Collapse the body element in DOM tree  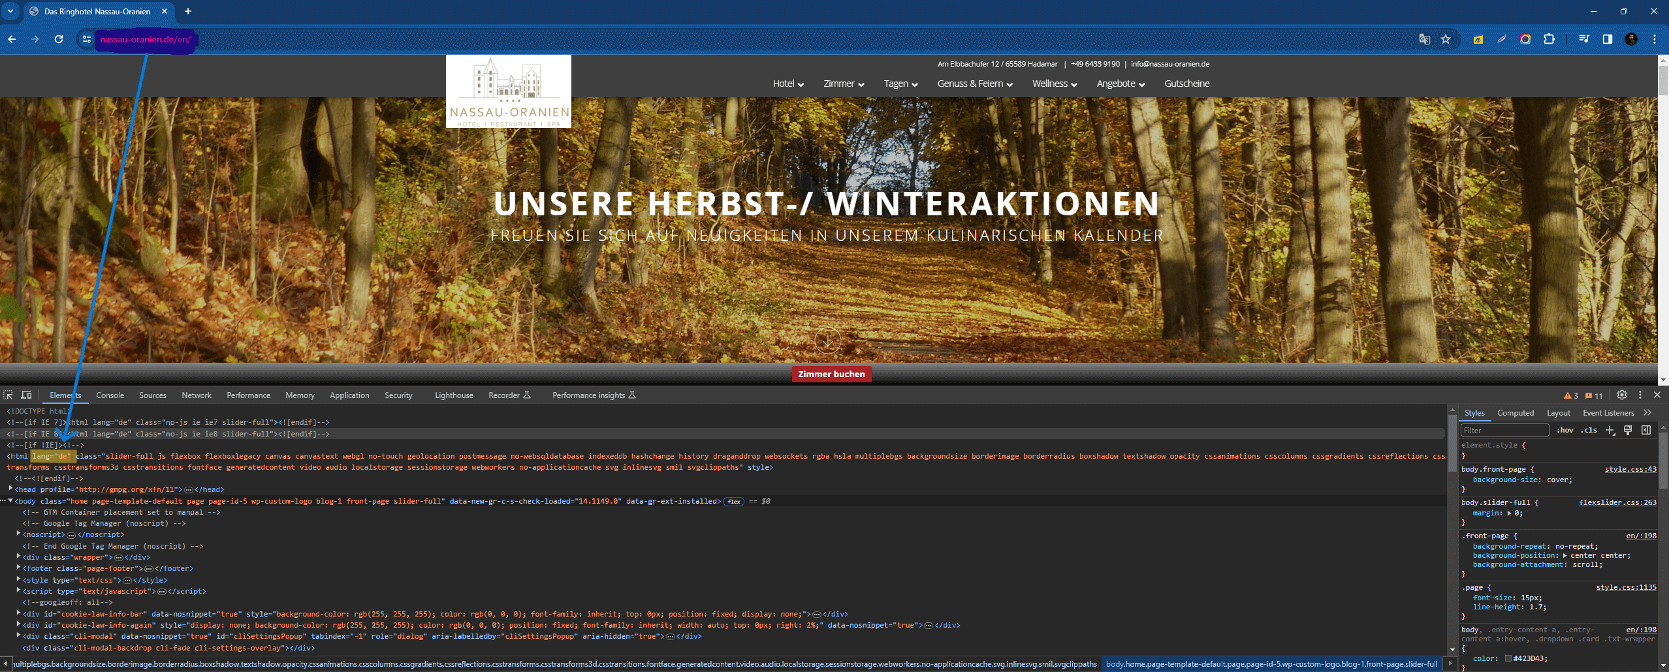click(11, 500)
